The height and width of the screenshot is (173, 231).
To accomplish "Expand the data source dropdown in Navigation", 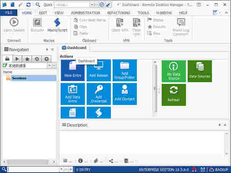I will coord(49,66).
